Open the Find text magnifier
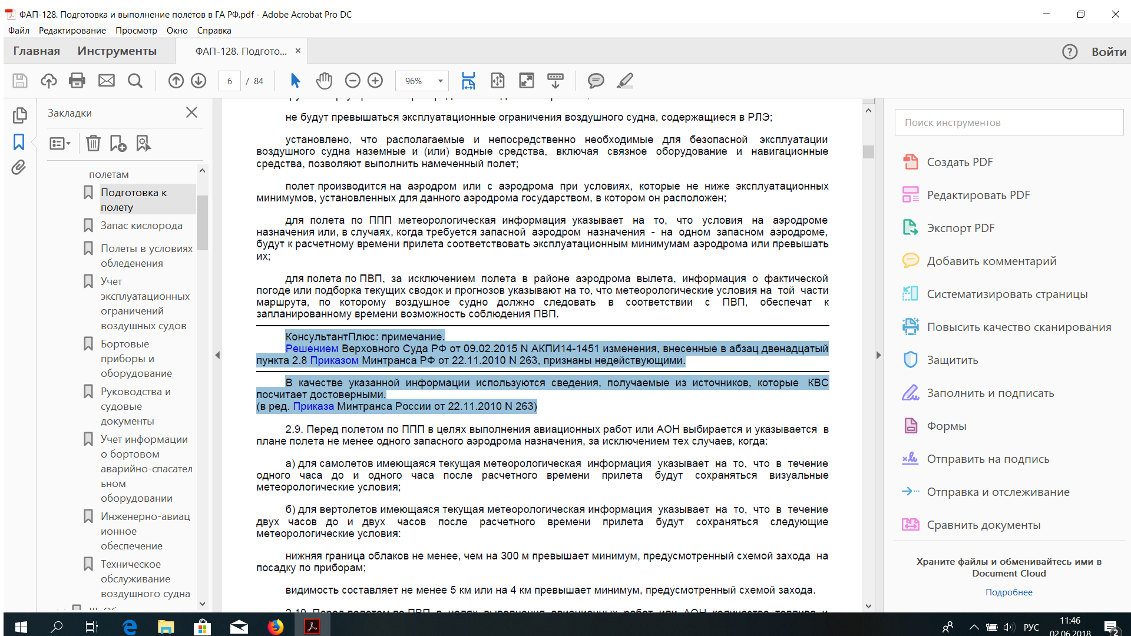 pos(135,81)
